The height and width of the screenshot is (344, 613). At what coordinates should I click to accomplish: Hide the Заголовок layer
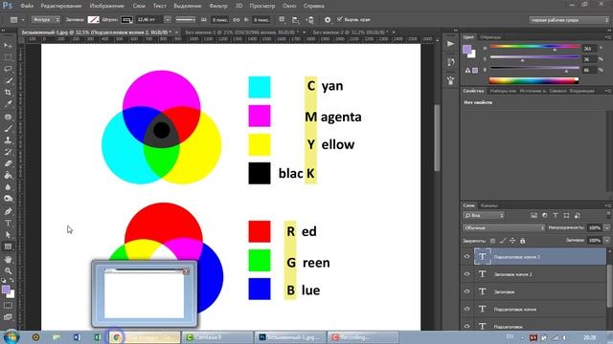(x=466, y=291)
